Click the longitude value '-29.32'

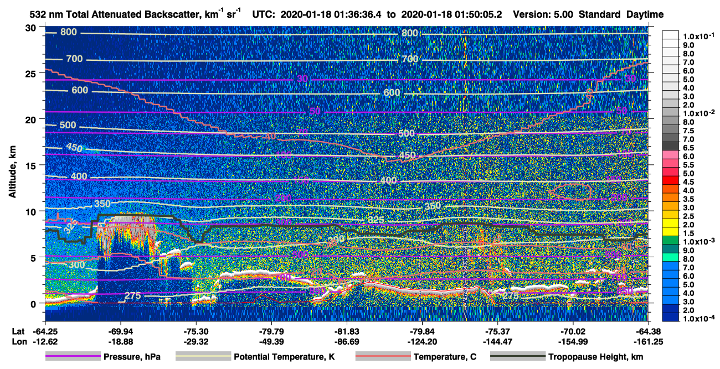point(196,341)
